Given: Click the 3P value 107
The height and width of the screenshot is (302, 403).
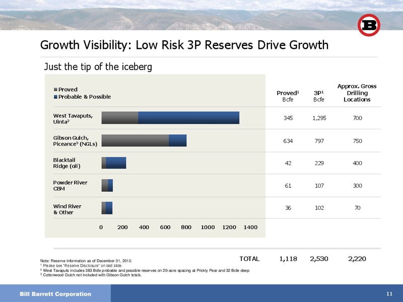Looking at the screenshot, I should click(319, 185).
